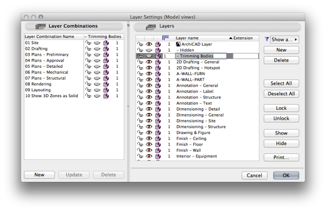Click the Unlock button
326x211 pixels.
tap(281, 118)
